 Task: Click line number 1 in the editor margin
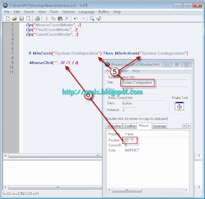click(12, 25)
